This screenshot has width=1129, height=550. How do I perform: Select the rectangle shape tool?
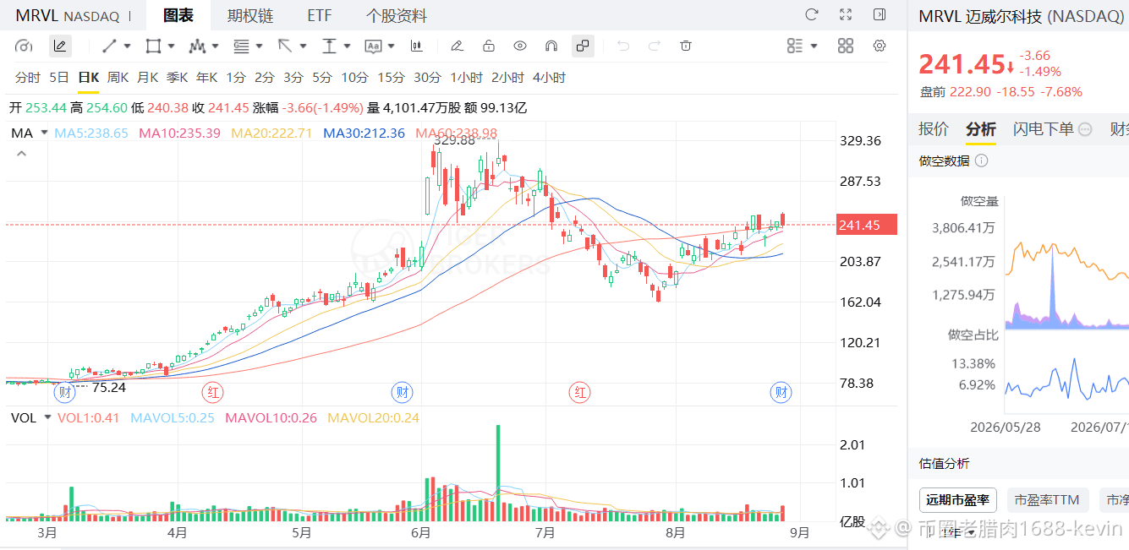(x=153, y=46)
